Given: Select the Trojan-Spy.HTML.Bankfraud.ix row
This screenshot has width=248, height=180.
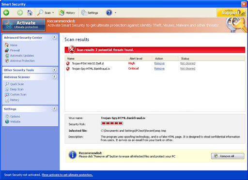Looking at the screenshot, I should (155, 69).
